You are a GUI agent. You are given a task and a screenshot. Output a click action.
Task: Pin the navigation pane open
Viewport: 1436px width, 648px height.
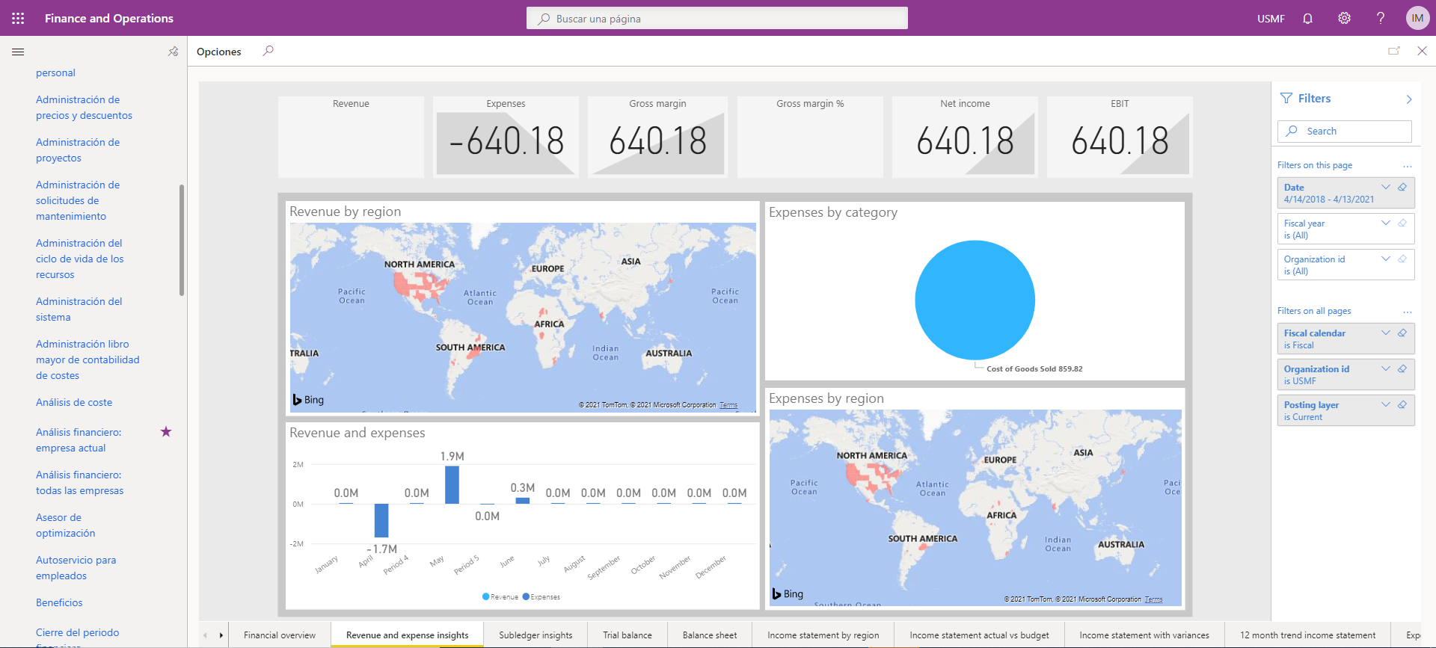(173, 52)
